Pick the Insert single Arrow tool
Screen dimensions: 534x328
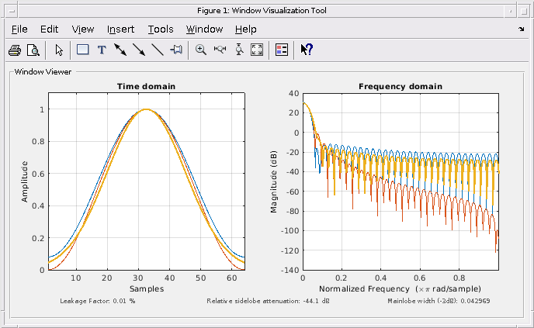tap(139, 50)
